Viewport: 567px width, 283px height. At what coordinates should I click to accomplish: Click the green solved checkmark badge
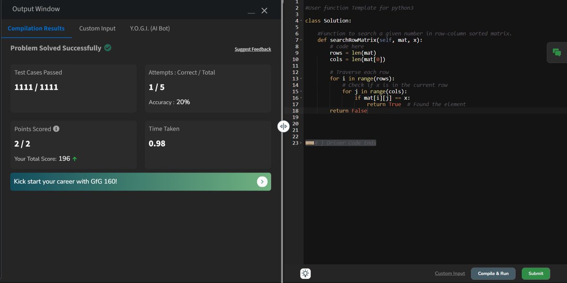tap(108, 48)
